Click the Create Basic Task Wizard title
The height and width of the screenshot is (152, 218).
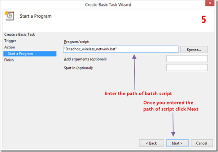[108, 5]
